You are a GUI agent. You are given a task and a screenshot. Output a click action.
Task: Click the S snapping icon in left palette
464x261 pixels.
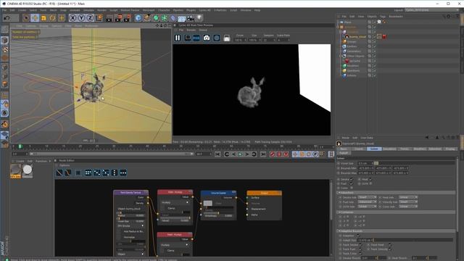point(4,113)
